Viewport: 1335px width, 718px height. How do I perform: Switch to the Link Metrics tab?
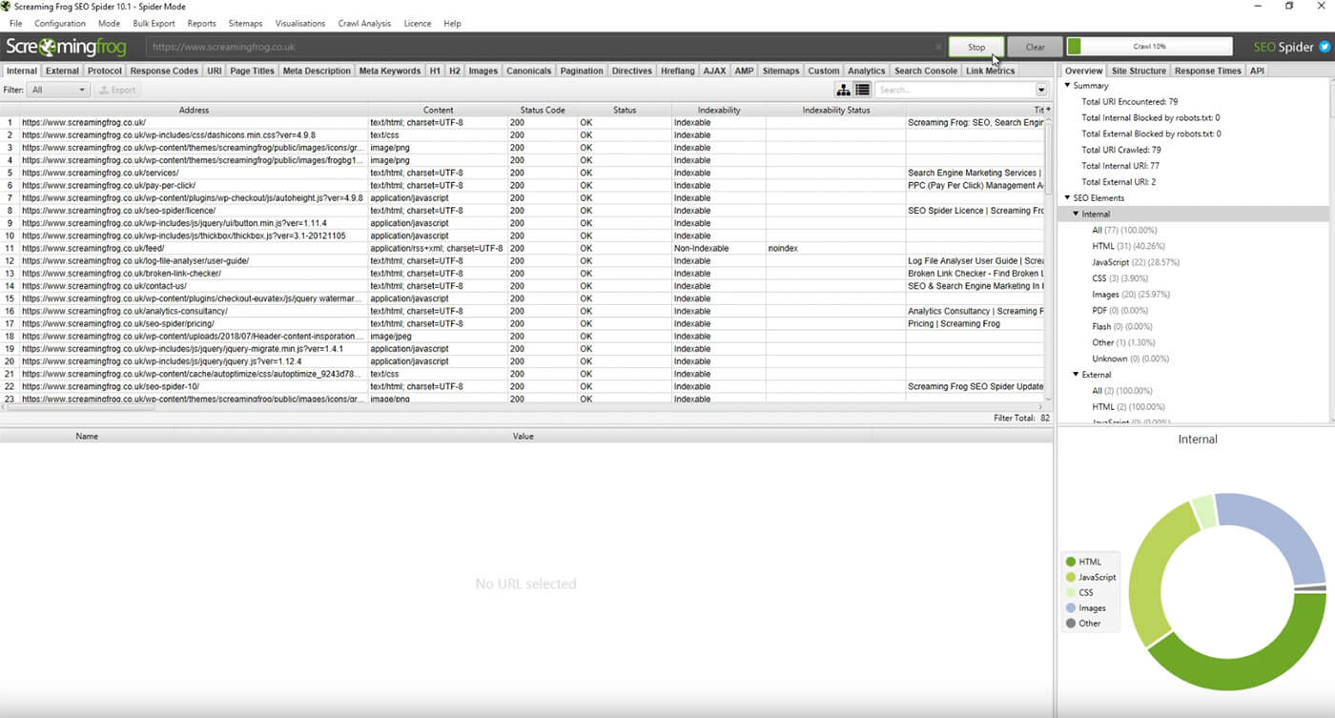point(991,71)
